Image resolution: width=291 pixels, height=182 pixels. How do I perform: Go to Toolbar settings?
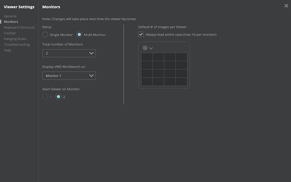point(10,33)
